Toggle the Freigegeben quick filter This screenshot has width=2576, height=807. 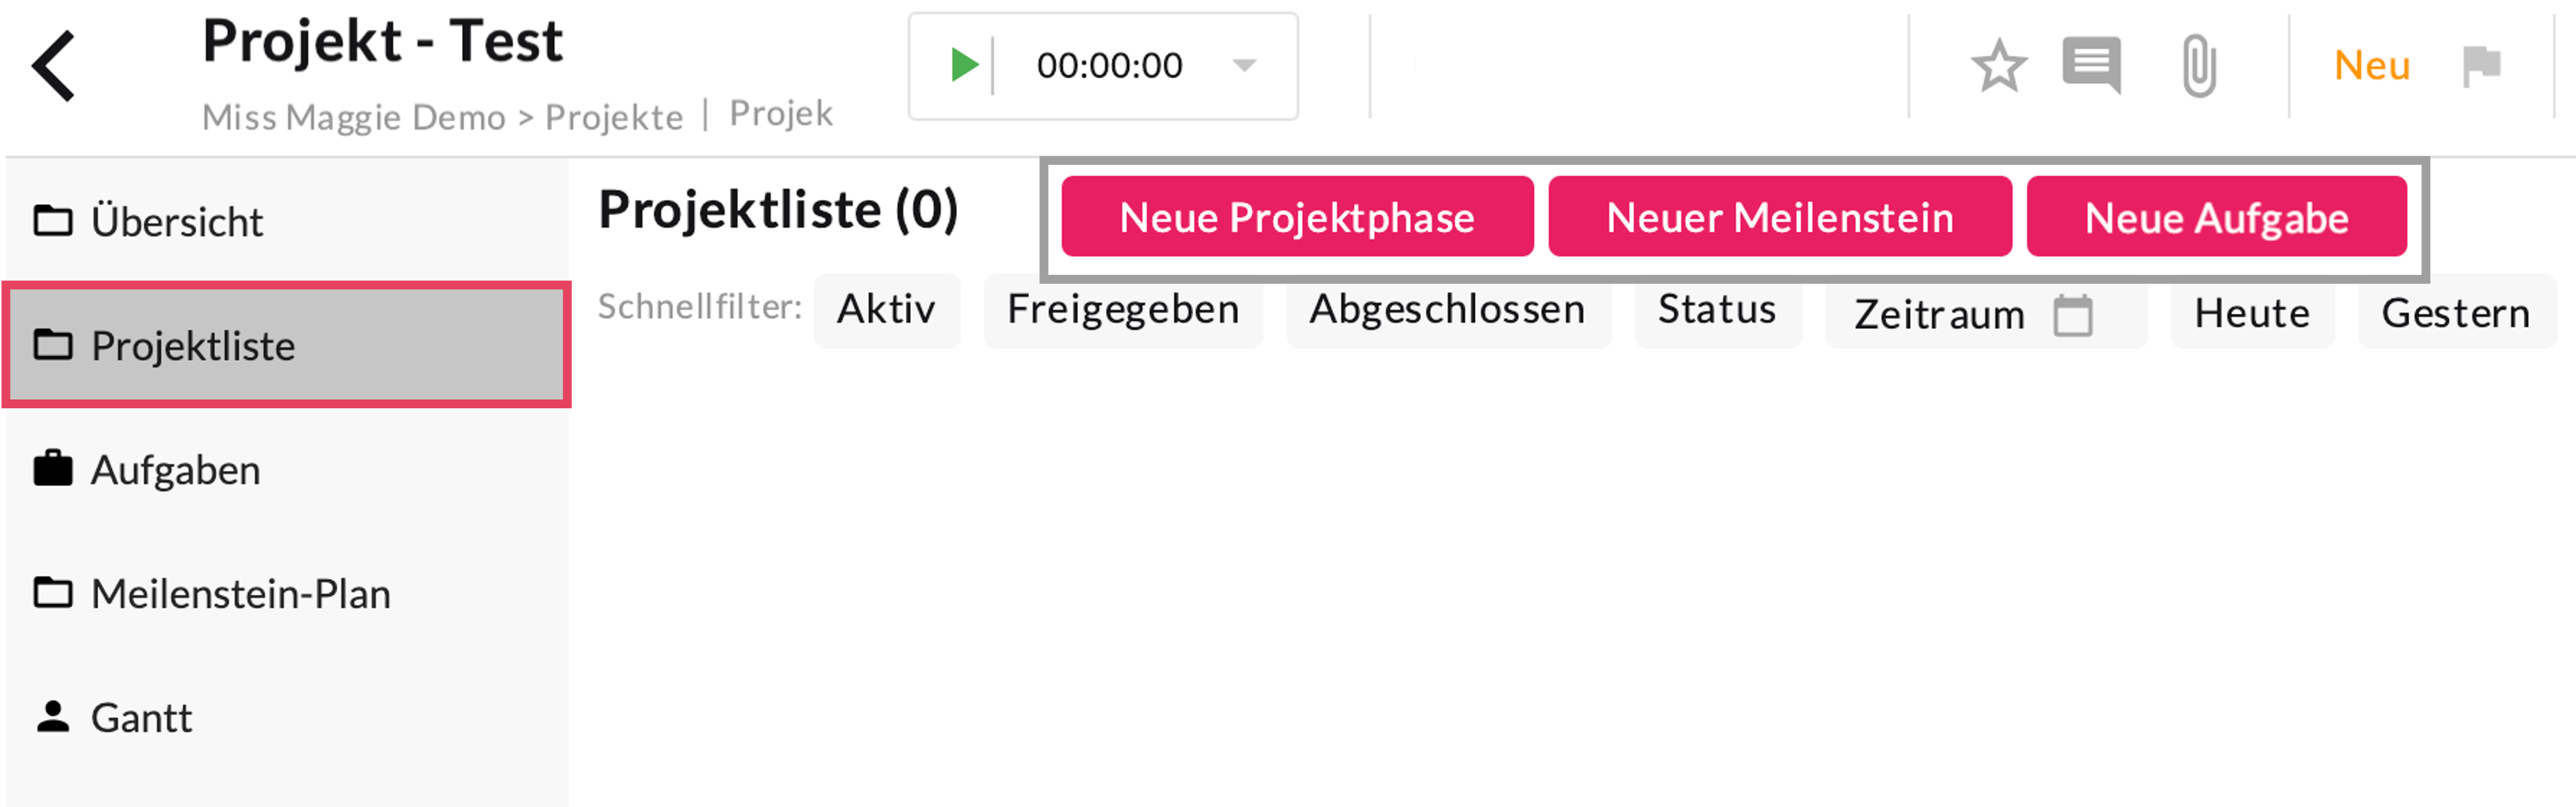click(1123, 310)
